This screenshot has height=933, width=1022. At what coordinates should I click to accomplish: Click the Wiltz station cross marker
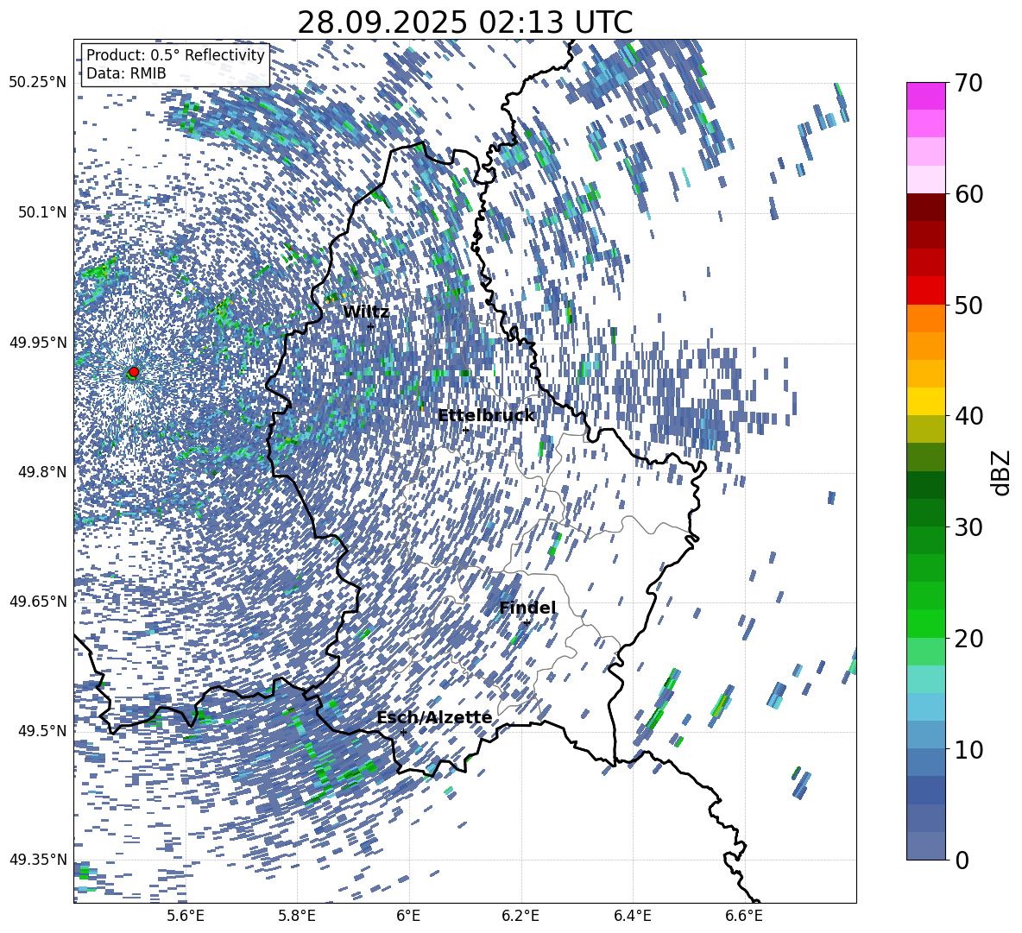[370, 326]
